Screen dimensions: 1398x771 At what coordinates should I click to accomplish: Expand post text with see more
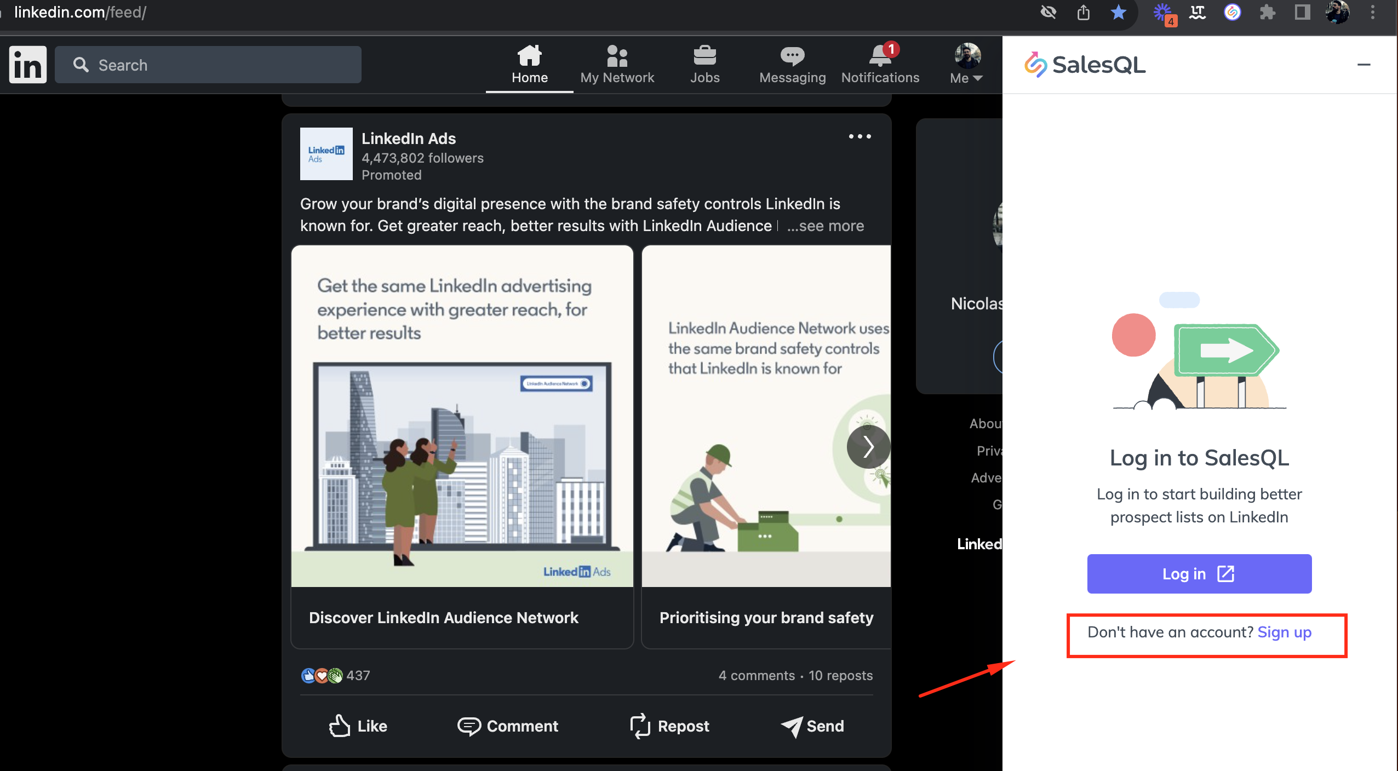[826, 226]
